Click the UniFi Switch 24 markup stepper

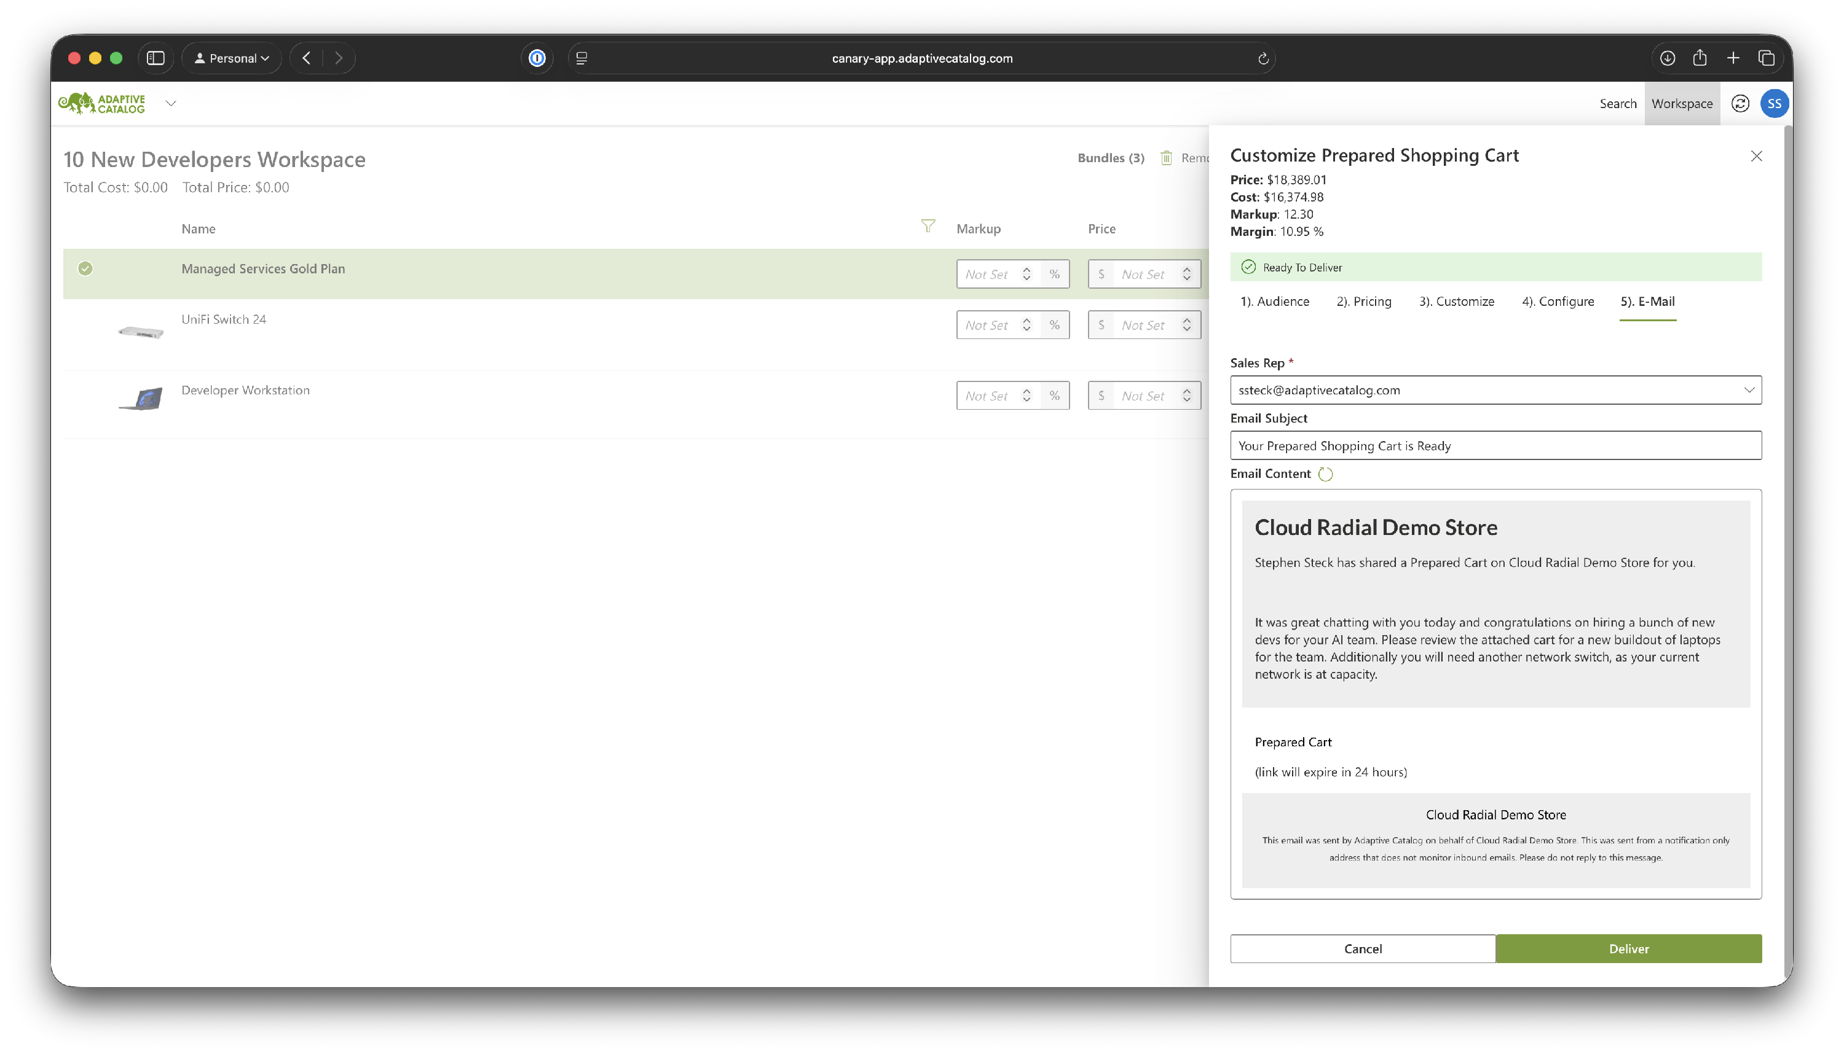pos(1026,325)
